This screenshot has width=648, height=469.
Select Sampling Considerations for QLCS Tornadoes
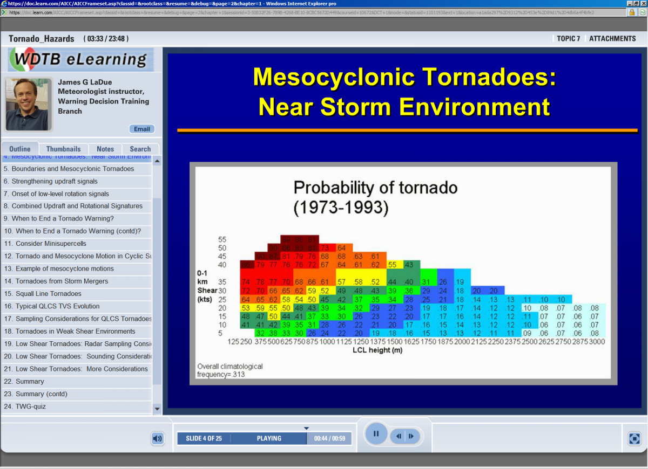click(x=77, y=319)
